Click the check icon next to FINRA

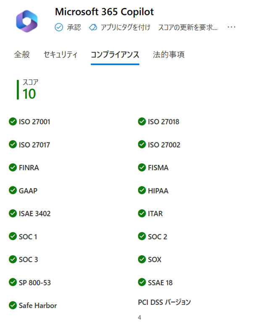(x=13, y=167)
